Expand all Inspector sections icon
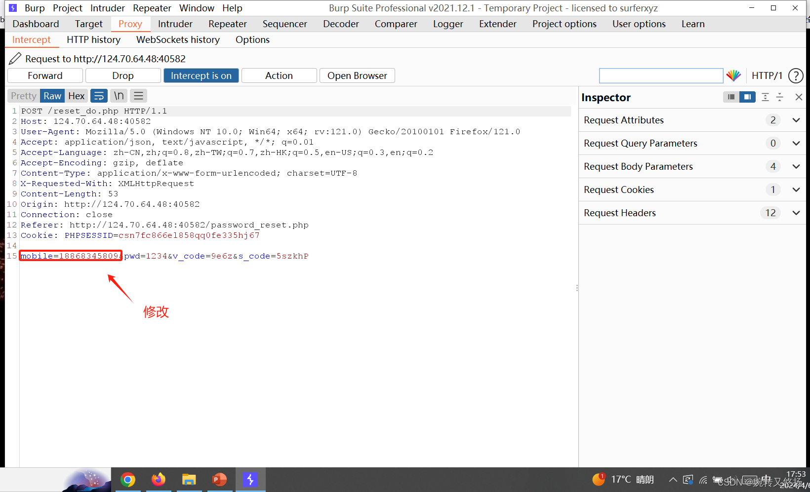Viewport: 810px width, 492px height. pos(765,97)
